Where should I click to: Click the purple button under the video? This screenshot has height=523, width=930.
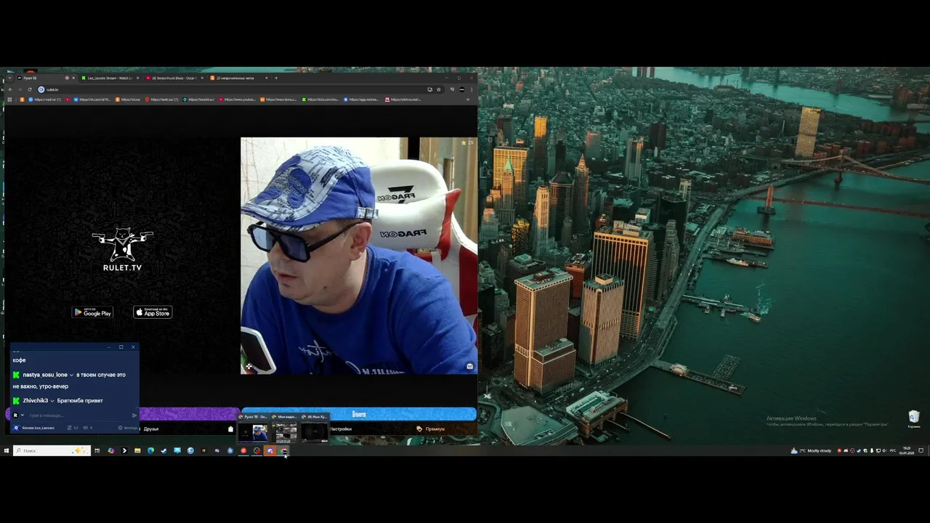click(189, 414)
